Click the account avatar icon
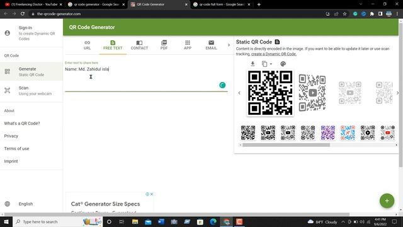 8,33
